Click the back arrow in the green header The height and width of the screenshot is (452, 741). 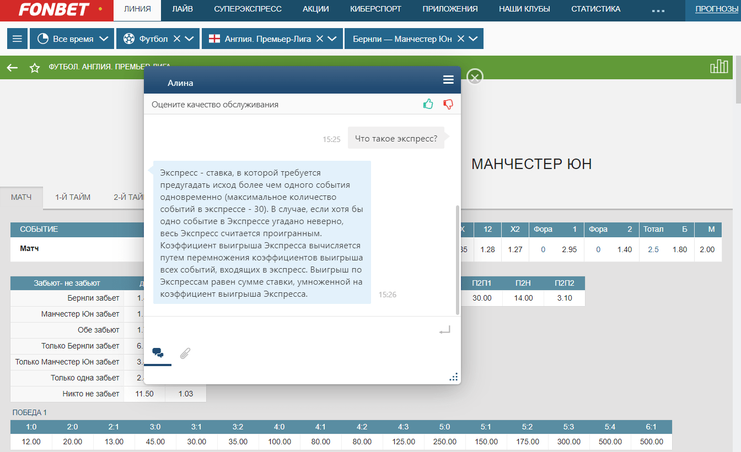pyautogui.click(x=13, y=68)
